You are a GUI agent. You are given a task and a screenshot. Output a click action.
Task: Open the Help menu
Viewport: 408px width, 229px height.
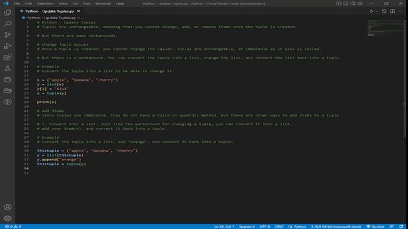pos(120,4)
